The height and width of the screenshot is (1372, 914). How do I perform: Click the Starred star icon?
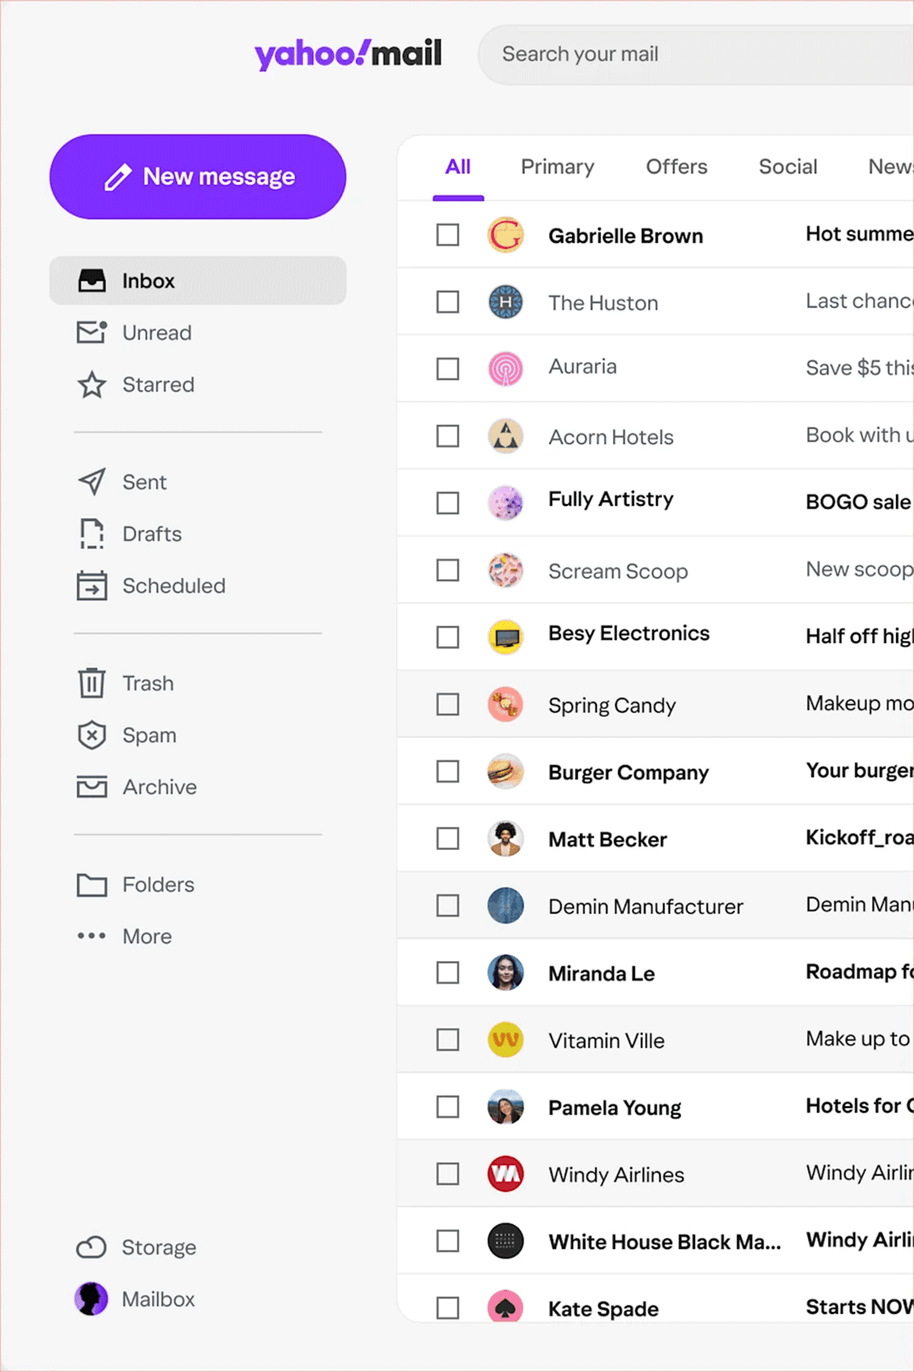tap(92, 385)
